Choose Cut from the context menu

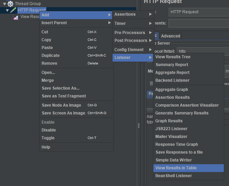(76, 32)
